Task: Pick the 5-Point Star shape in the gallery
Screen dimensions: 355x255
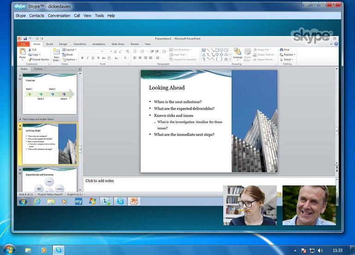Action: [226, 59]
